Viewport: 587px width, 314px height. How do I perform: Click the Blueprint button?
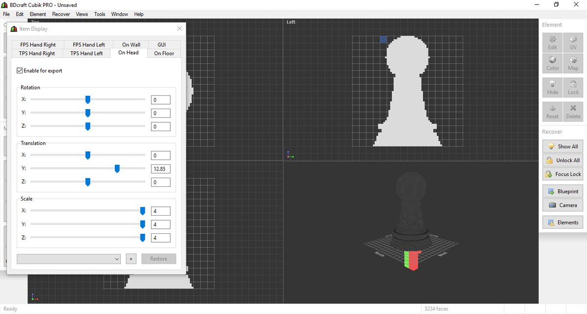pos(563,191)
